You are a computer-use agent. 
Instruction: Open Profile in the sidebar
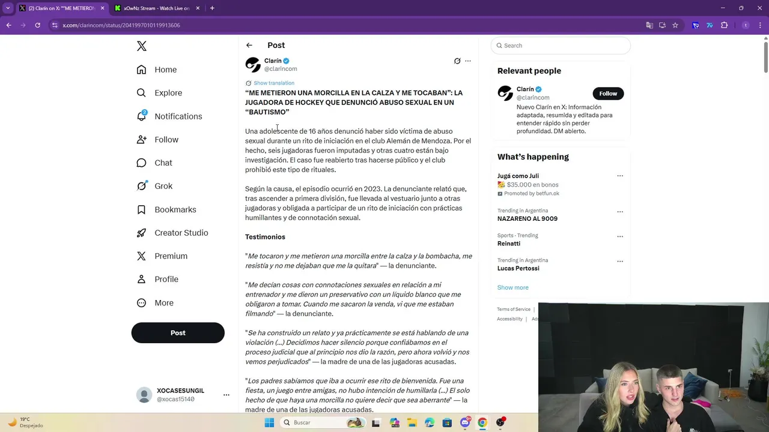coord(157,280)
